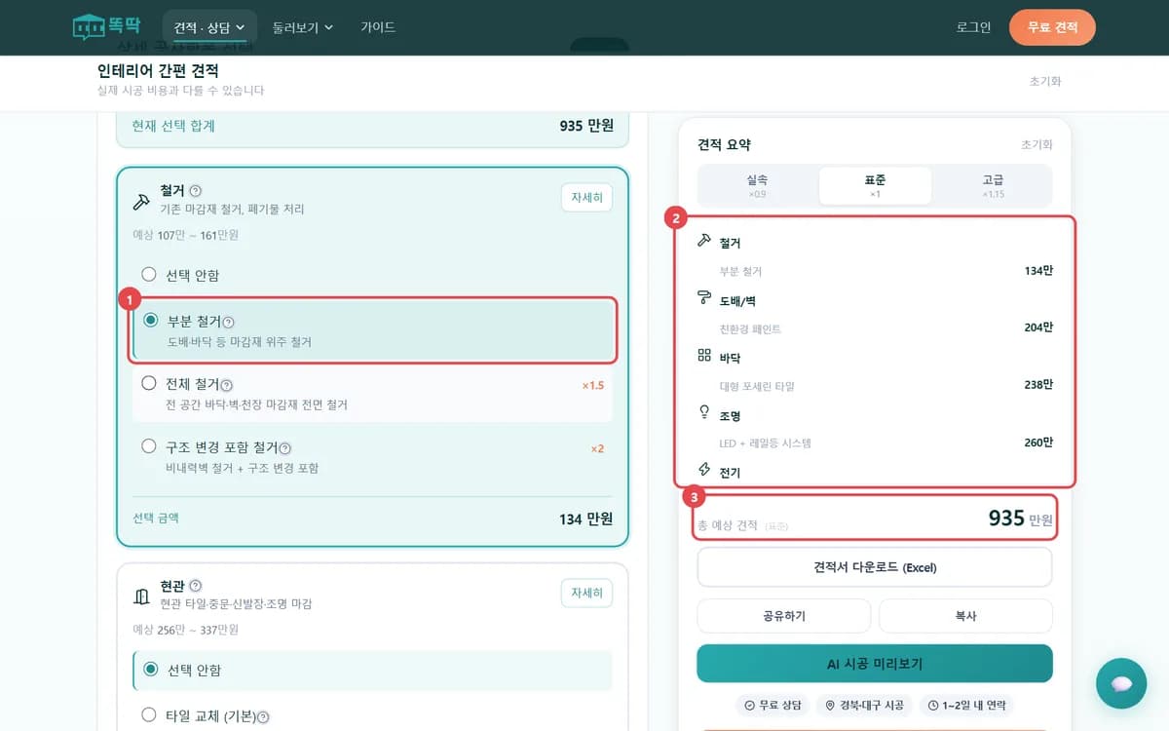Click the 인테리어 간편 견적 heading
The image size is (1169, 731).
158,70
